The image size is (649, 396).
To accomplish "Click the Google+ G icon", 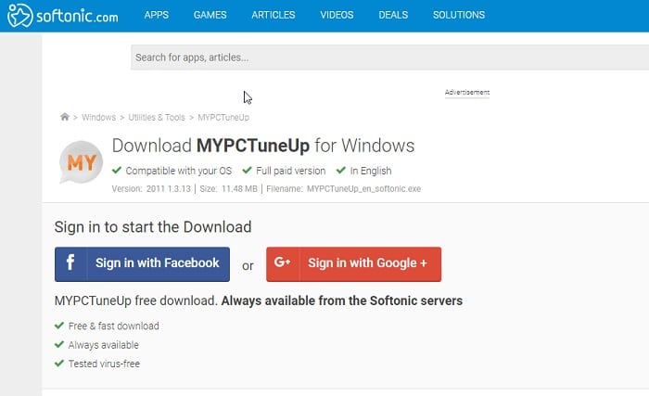I will coord(282,262).
